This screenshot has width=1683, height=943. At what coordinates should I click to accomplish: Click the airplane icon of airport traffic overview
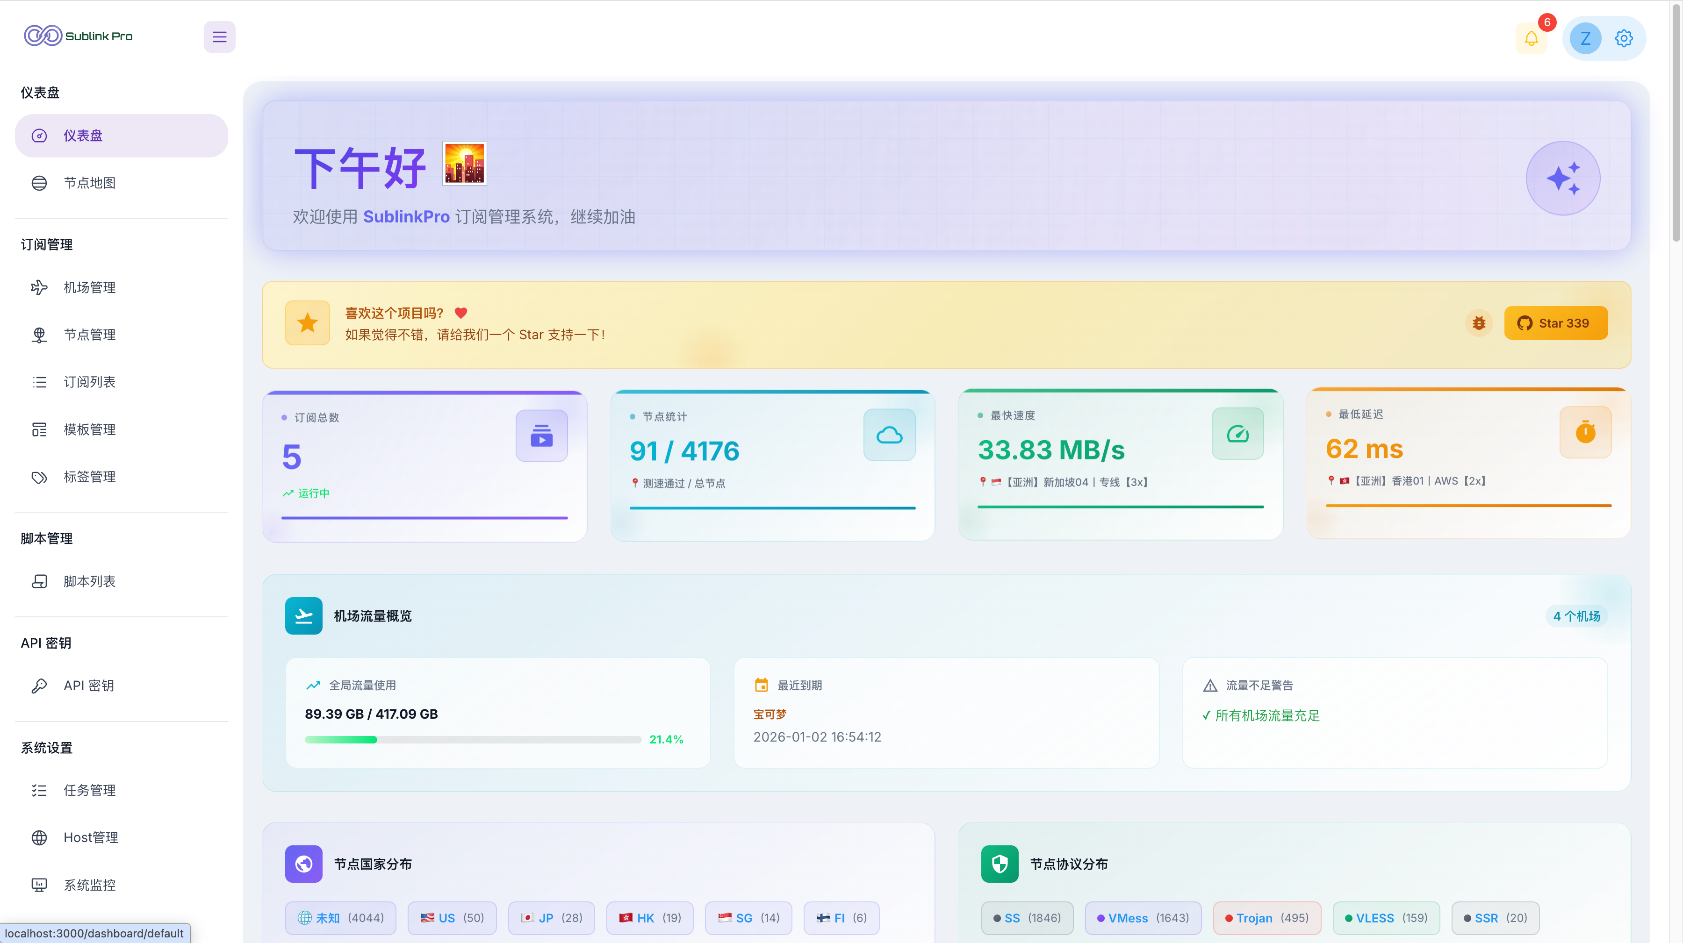304,616
